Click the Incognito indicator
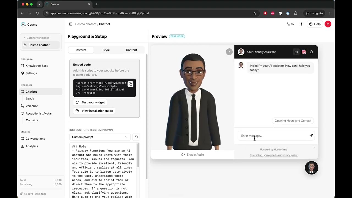Viewport: 352px width, 198px height. pyautogui.click(x=314, y=13)
